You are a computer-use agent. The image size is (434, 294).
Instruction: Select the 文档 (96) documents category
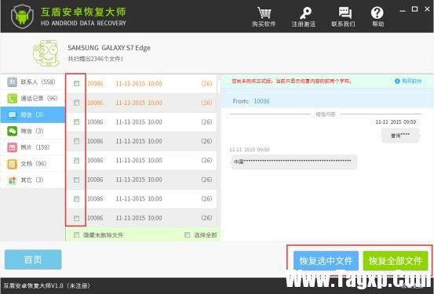pos(32,164)
